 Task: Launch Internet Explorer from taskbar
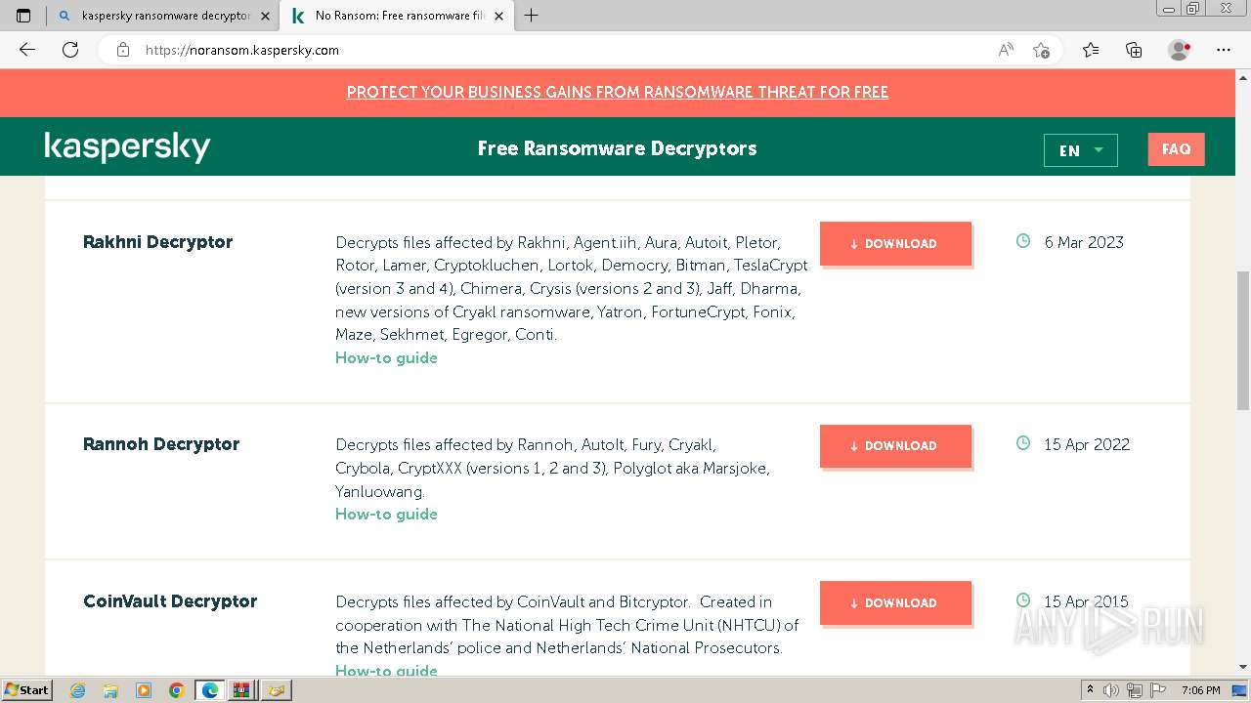[x=78, y=690]
